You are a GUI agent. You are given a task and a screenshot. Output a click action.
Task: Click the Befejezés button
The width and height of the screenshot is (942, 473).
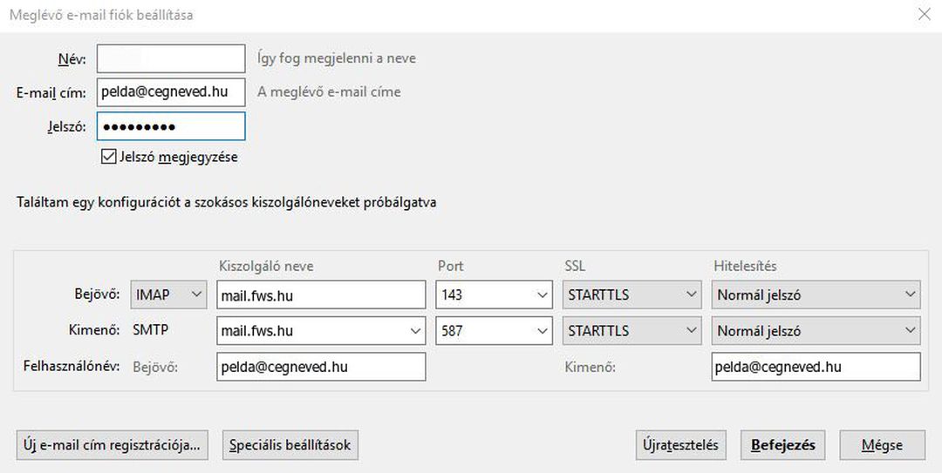click(782, 445)
